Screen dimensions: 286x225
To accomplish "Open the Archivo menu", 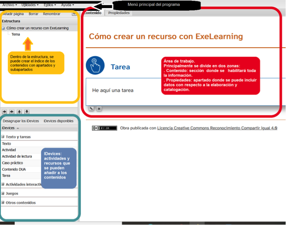I will (9, 5).
